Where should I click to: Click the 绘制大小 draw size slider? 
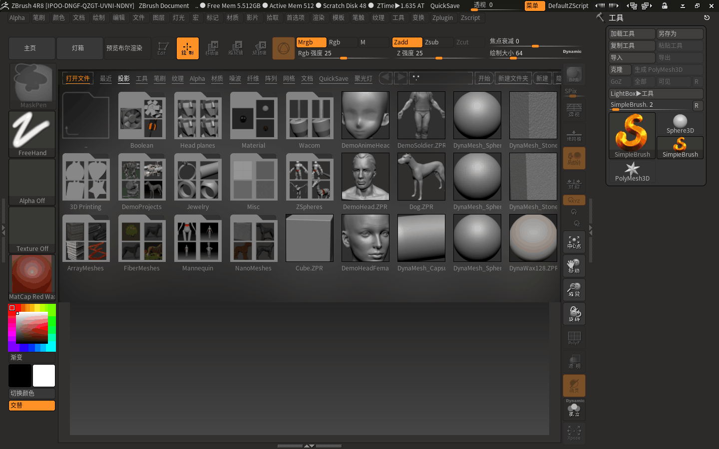click(536, 53)
